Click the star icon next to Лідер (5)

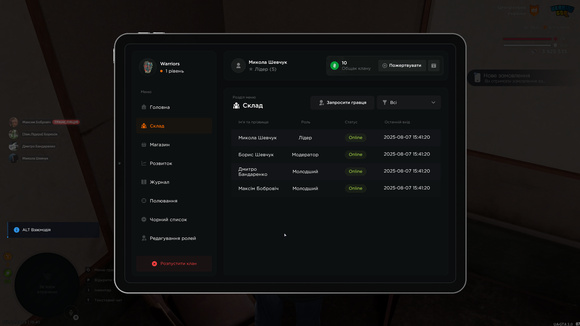click(x=251, y=69)
